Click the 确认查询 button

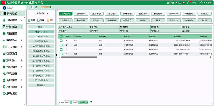tap(189, 21)
